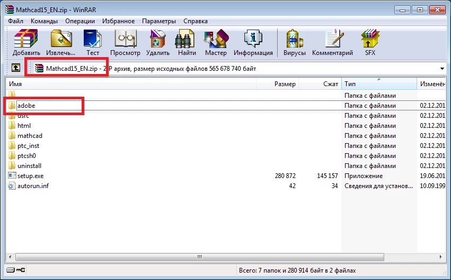Screen dimensions: 451x280
Task: Click the Сведения для установ... type cell
Action: pos(378,186)
